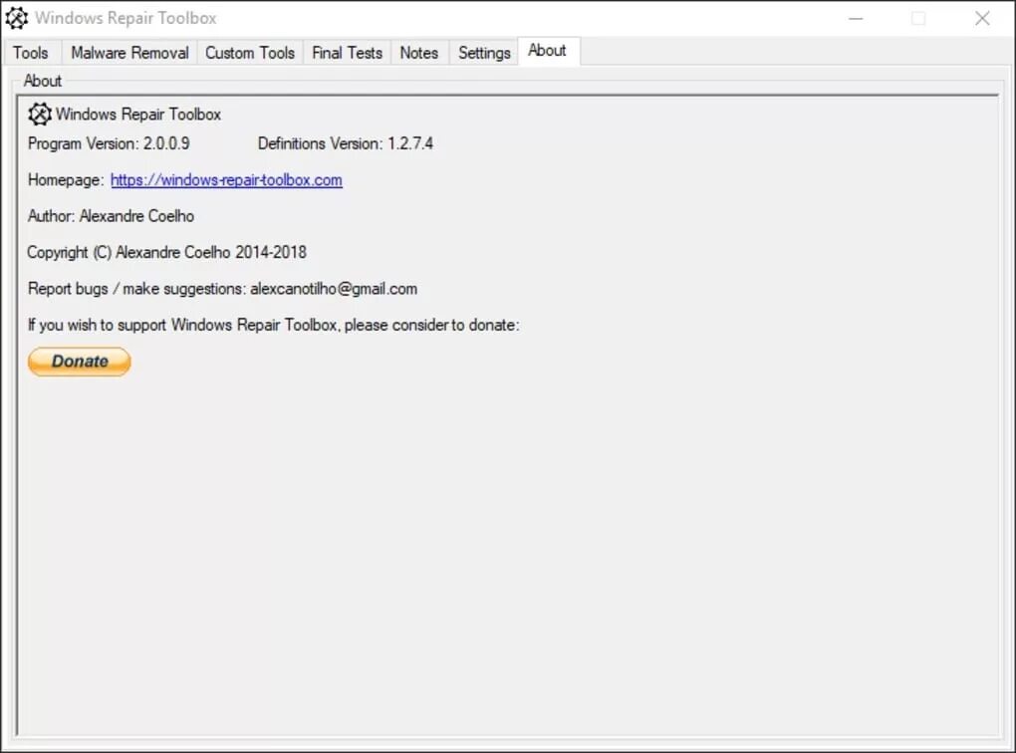Go to Final Tests tab
Image resolution: width=1016 pixels, height=753 pixels.
tap(347, 53)
